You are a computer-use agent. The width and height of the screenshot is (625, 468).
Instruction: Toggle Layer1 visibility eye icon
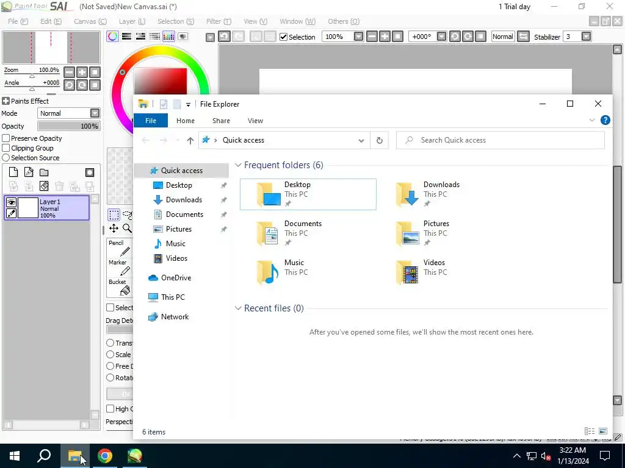[x=11, y=202]
